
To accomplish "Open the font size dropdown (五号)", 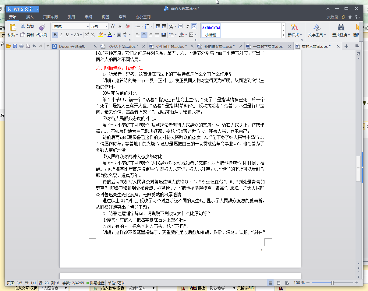I will (106, 26).
